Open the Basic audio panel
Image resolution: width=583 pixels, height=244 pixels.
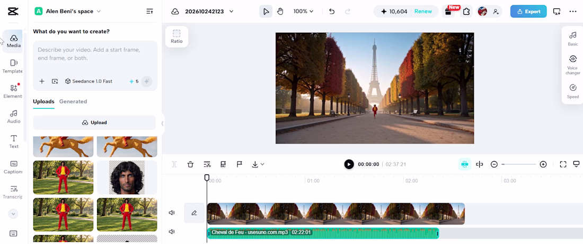(573, 39)
